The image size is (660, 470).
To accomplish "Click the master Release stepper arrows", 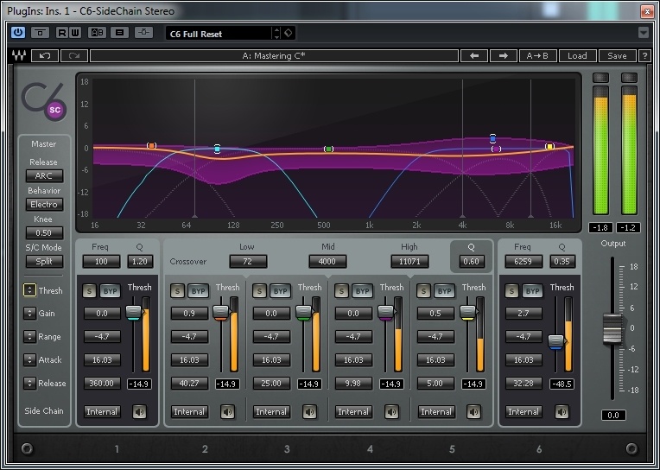I will pos(29,384).
